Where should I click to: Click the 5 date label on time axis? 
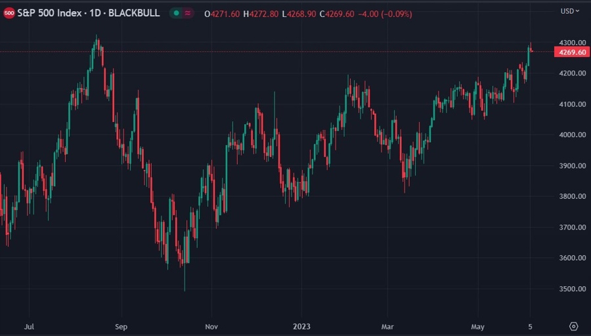pyautogui.click(x=530, y=327)
